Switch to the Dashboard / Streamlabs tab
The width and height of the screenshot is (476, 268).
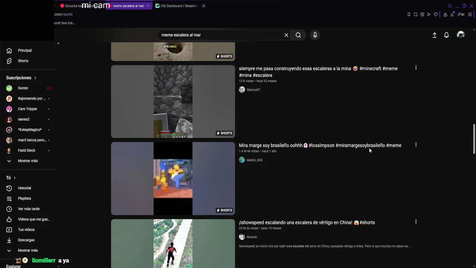pos(176,6)
